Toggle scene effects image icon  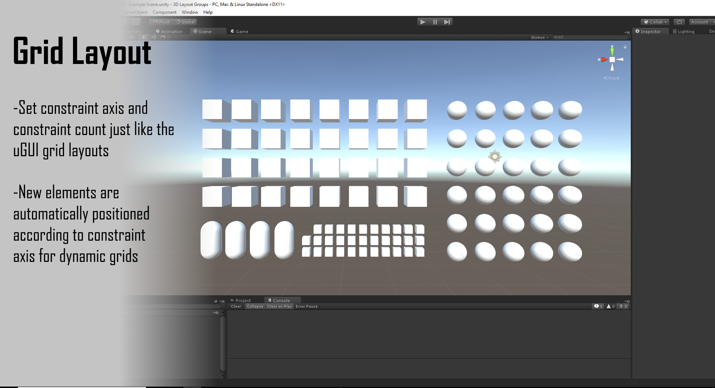click(x=163, y=37)
